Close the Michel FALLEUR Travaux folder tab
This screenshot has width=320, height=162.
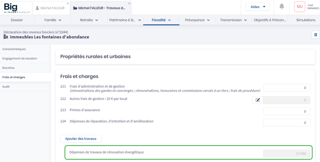(129, 3)
